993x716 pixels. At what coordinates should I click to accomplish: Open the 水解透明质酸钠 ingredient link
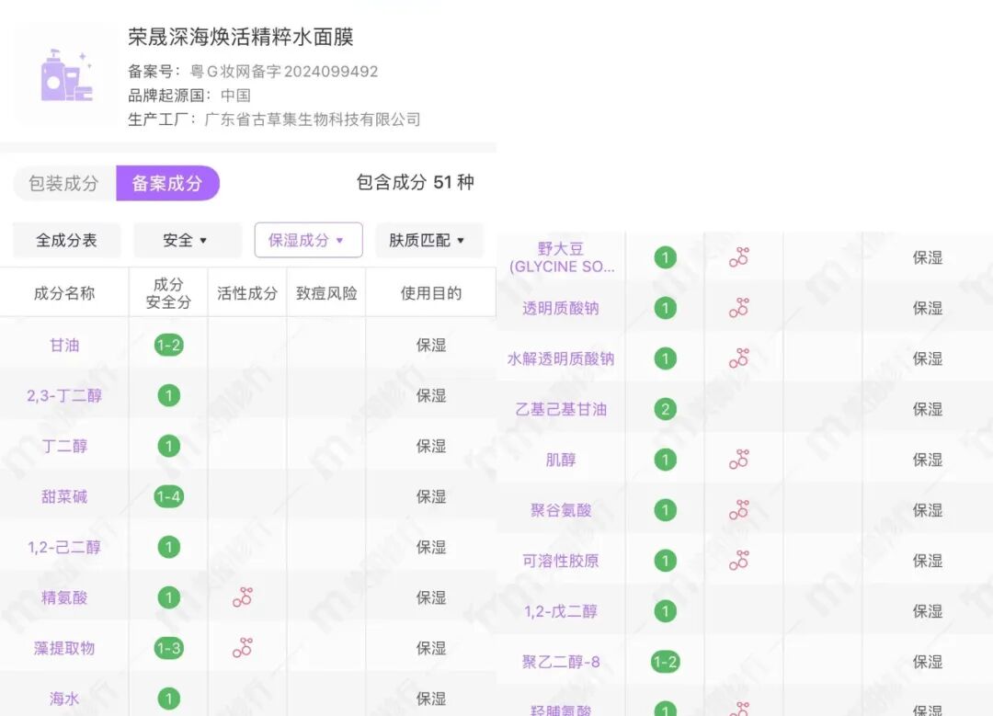pos(561,359)
